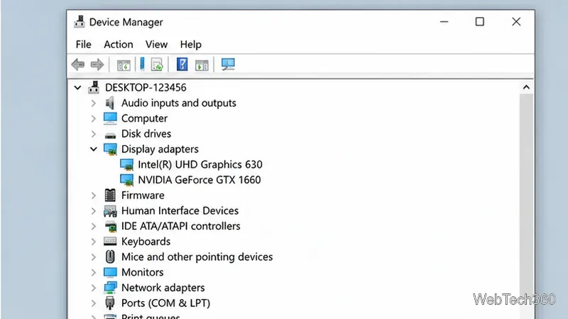
Task: Click the IDE ATA/ATAPI controllers icon
Action: click(x=110, y=226)
